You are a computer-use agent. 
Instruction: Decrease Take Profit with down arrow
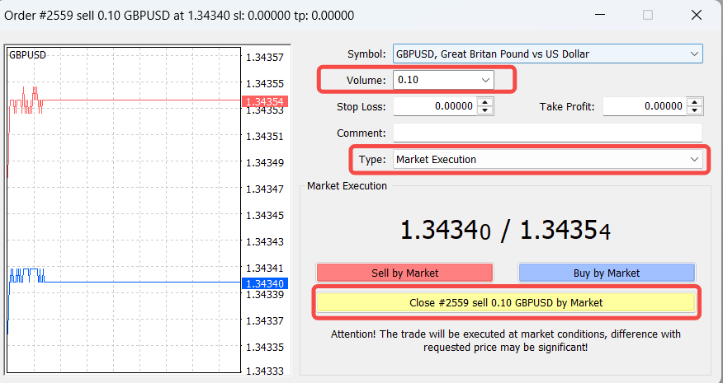tap(695, 110)
